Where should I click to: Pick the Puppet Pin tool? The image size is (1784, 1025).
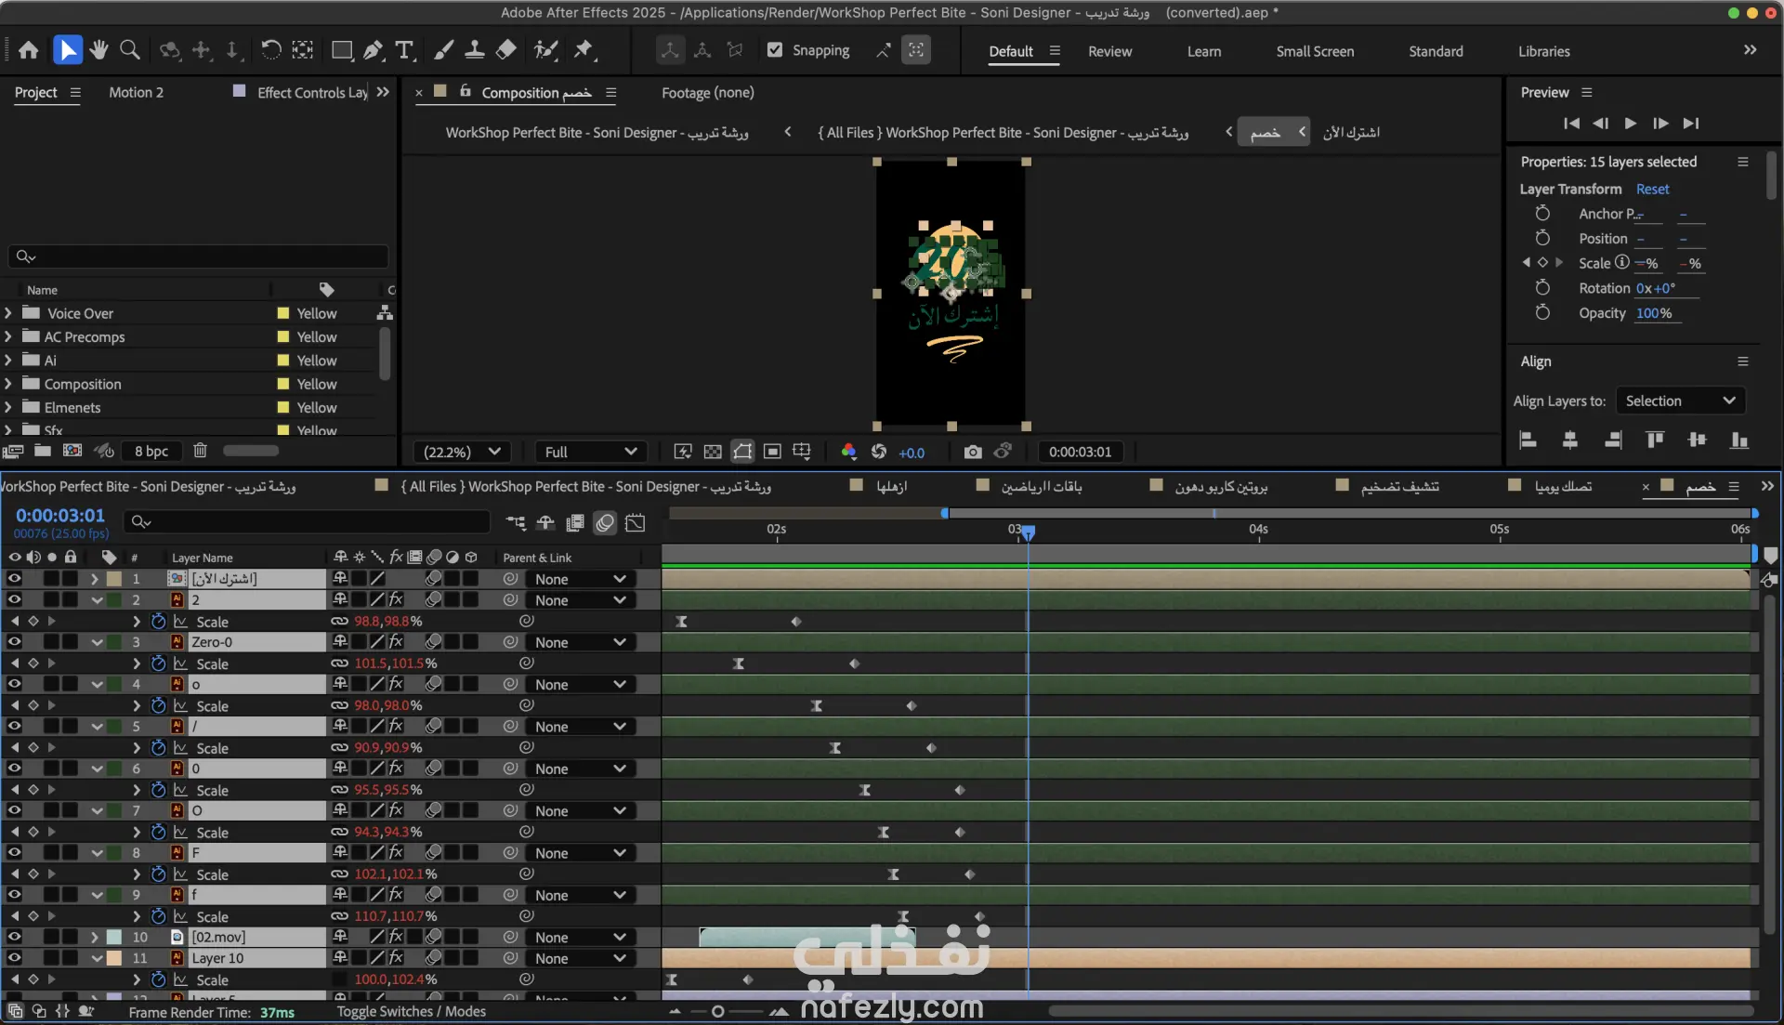pyautogui.click(x=584, y=50)
